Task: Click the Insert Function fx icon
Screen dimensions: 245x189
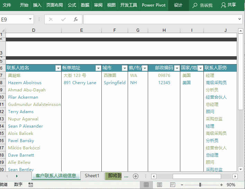Action: [76, 19]
